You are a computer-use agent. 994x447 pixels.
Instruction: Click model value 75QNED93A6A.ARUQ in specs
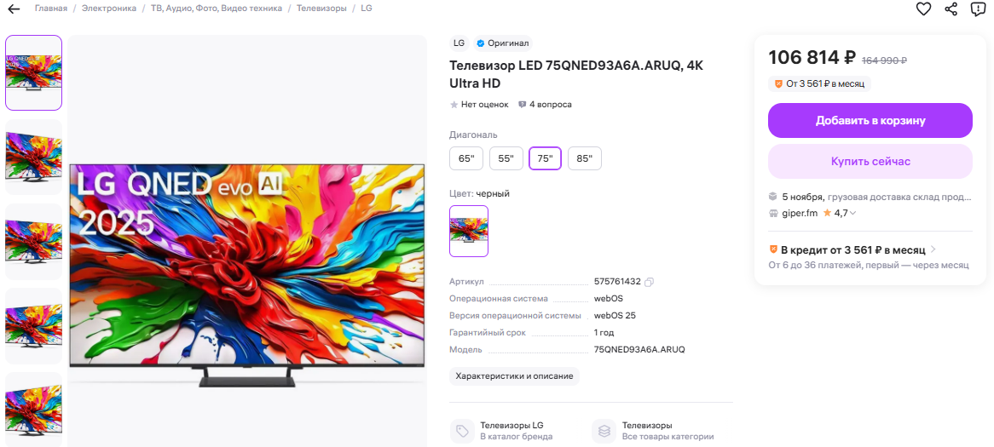tap(639, 349)
